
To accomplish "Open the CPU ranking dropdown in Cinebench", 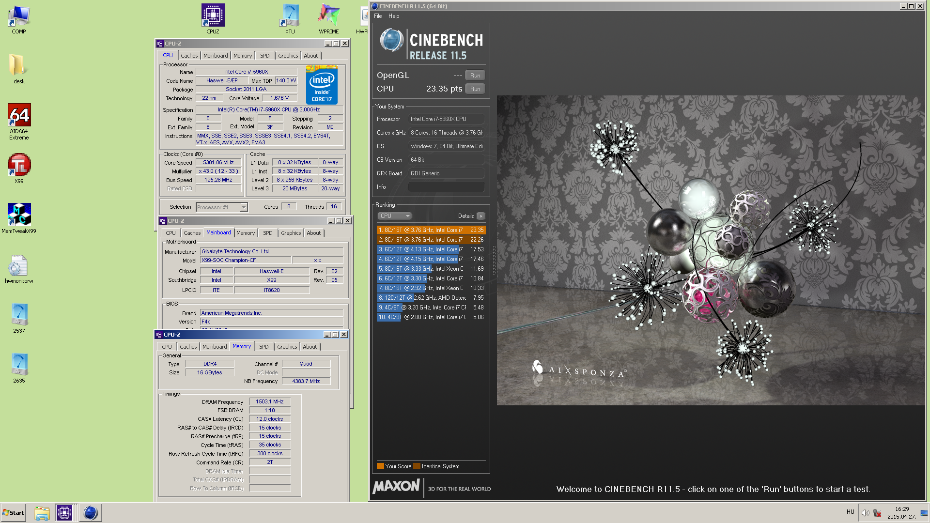I will point(394,216).
